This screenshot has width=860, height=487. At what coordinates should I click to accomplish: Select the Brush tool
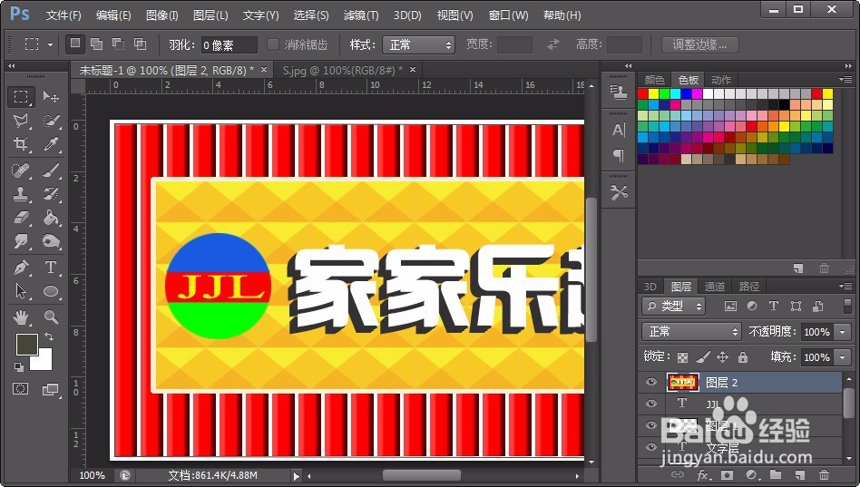coord(51,170)
